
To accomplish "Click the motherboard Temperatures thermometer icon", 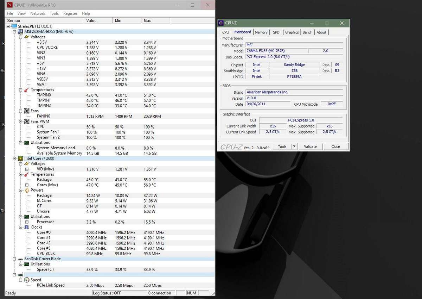I will pyautogui.click(x=27, y=90).
